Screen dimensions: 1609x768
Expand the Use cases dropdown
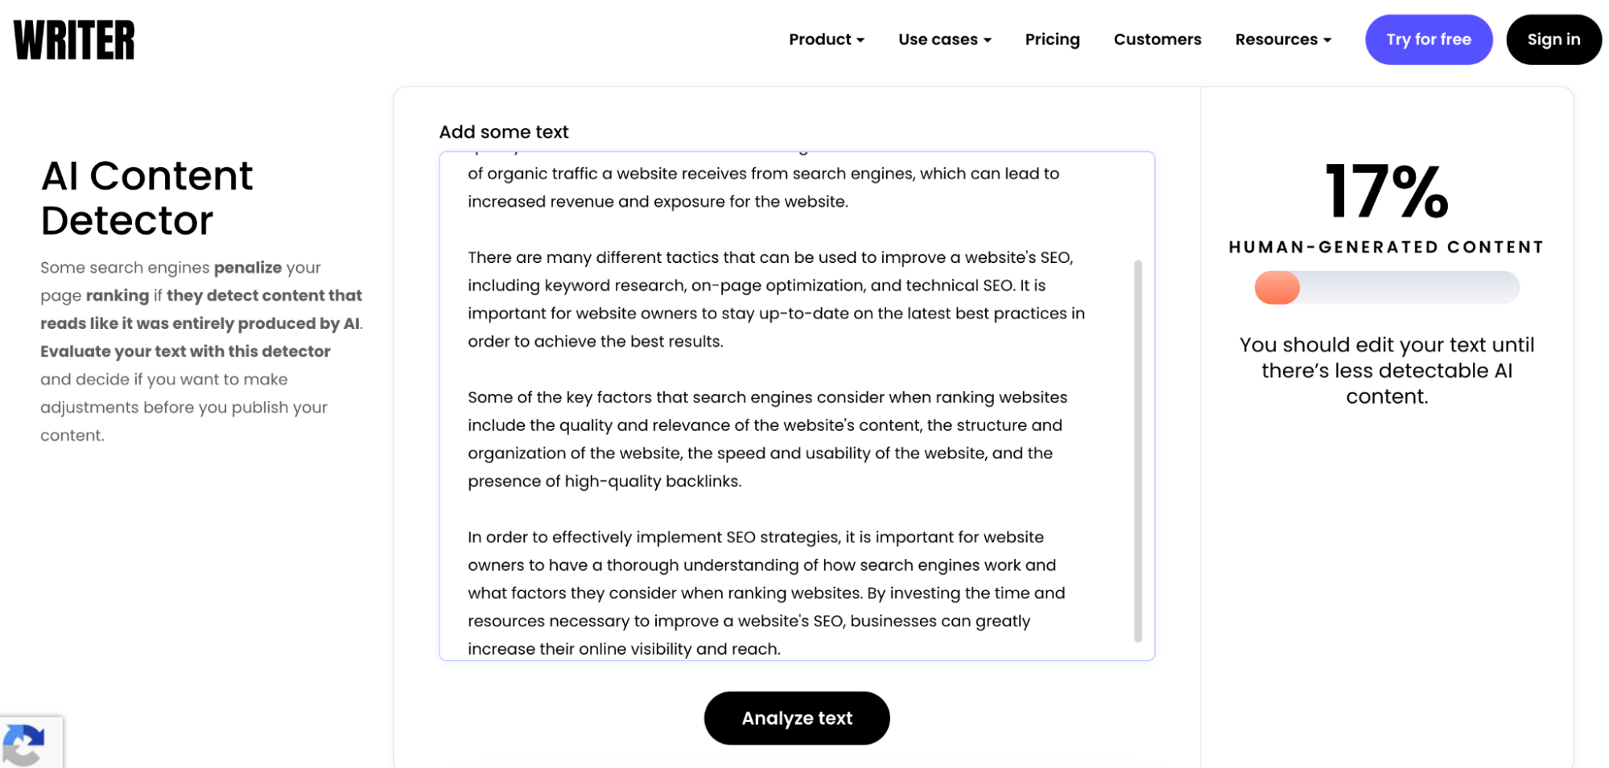[945, 39]
